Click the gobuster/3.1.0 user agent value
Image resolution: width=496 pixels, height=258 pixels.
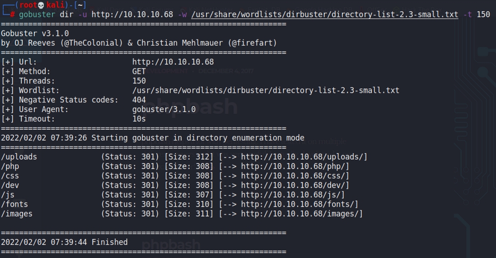[164, 109]
